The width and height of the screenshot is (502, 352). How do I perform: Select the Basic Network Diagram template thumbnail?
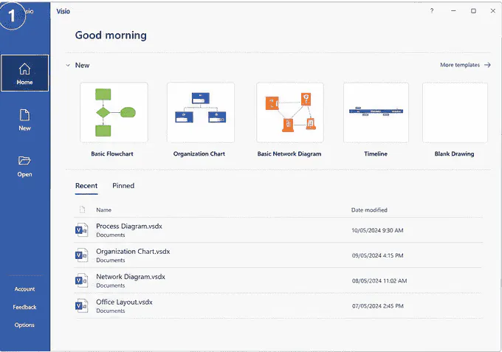tap(289, 112)
